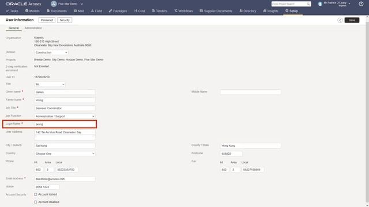Click the City / Suburb input field
Screen dimensions: 369x207
tap(65, 145)
